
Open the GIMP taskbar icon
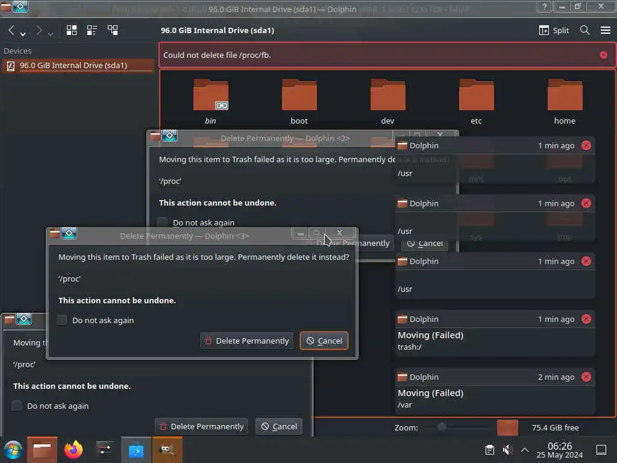click(168, 450)
